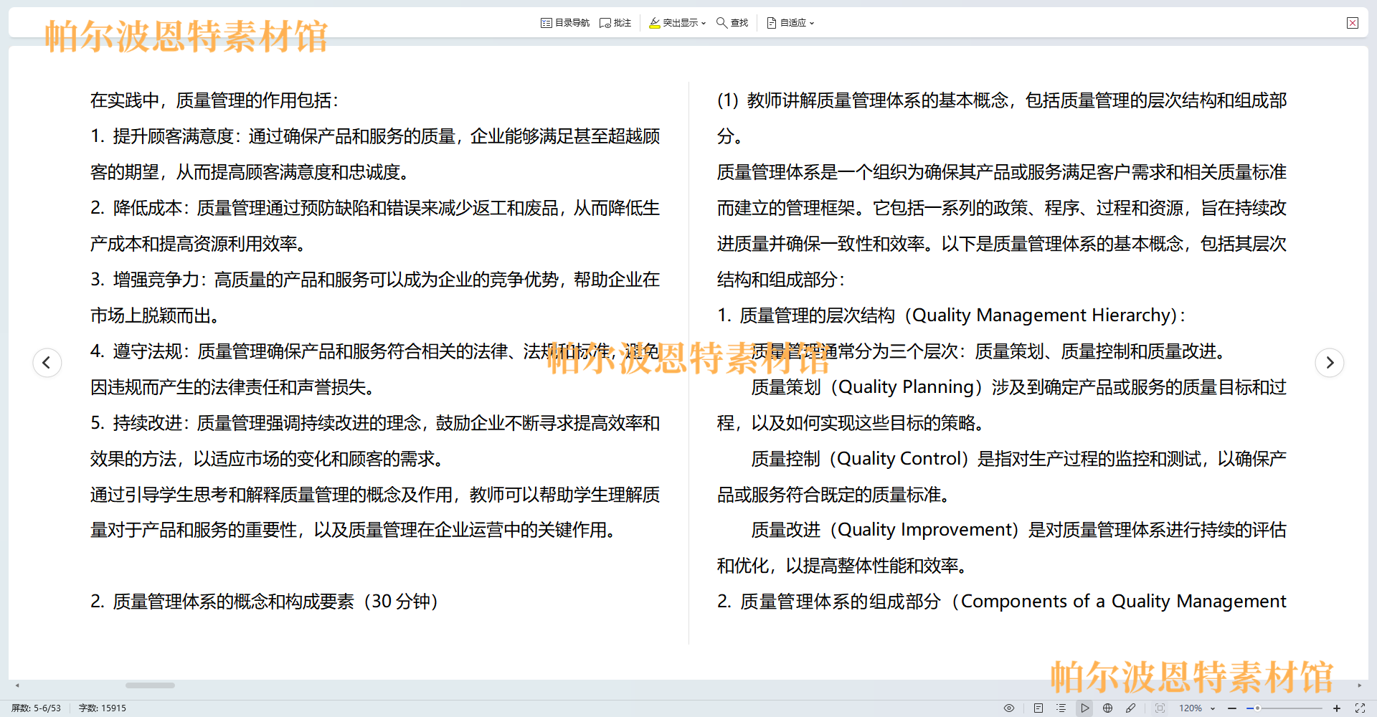Click the line '市场上脱颖而出。'

click(x=155, y=315)
